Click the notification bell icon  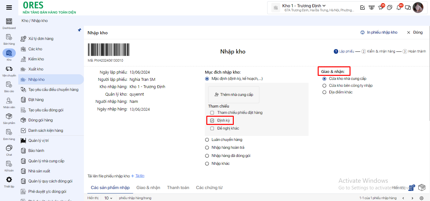pyautogui.click(x=399, y=8)
